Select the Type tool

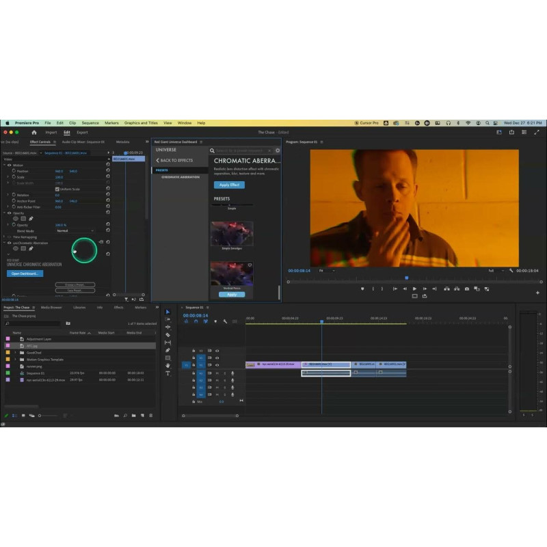(x=168, y=373)
